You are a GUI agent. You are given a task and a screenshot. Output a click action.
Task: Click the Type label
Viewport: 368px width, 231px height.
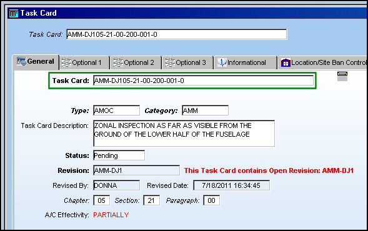[x=80, y=111]
